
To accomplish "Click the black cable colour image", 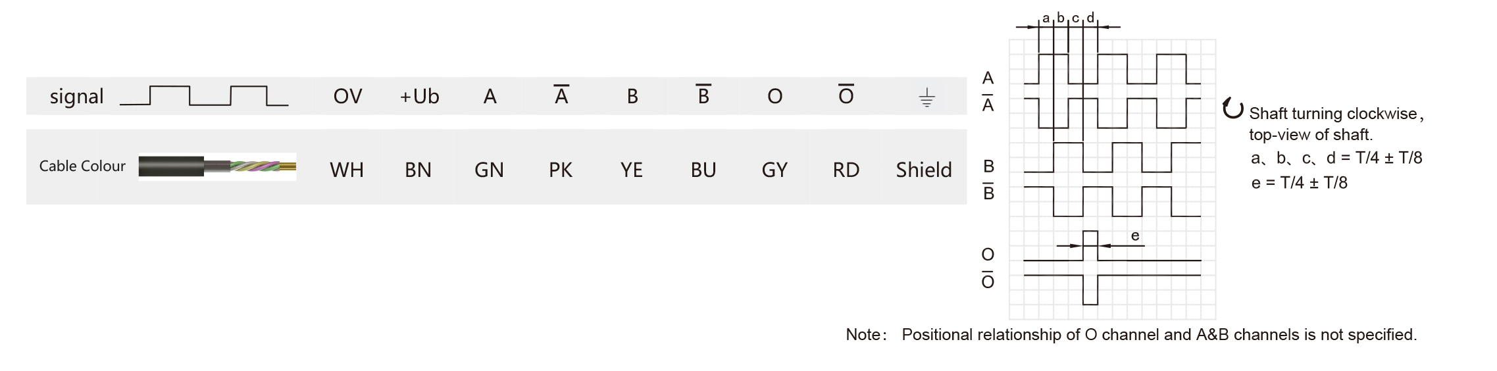I will (x=217, y=166).
